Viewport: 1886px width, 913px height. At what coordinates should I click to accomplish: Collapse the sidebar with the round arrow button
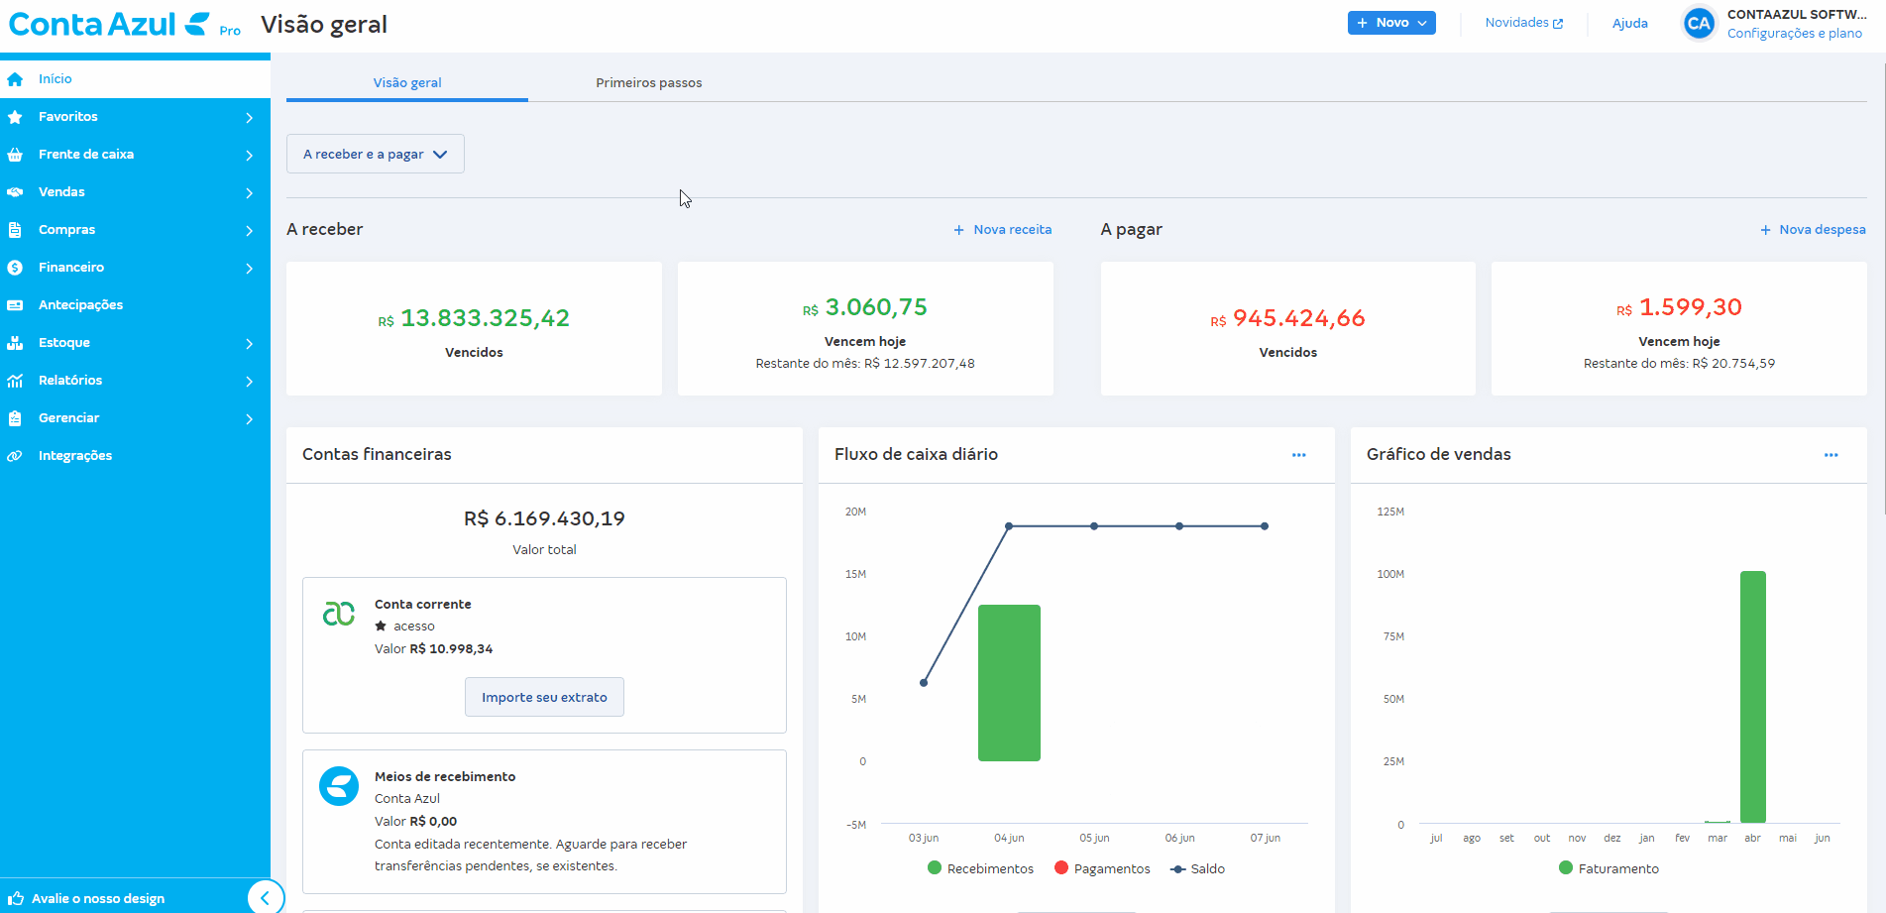pyautogui.click(x=265, y=898)
